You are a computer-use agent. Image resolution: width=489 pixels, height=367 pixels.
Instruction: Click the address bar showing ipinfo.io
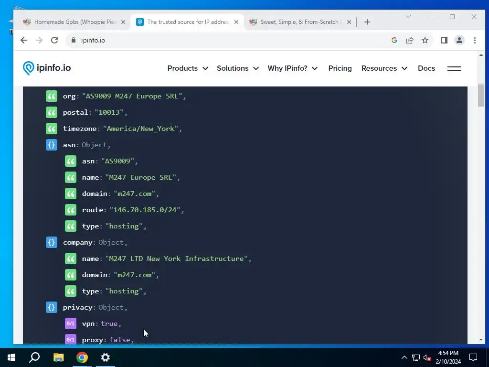click(228, 40)
